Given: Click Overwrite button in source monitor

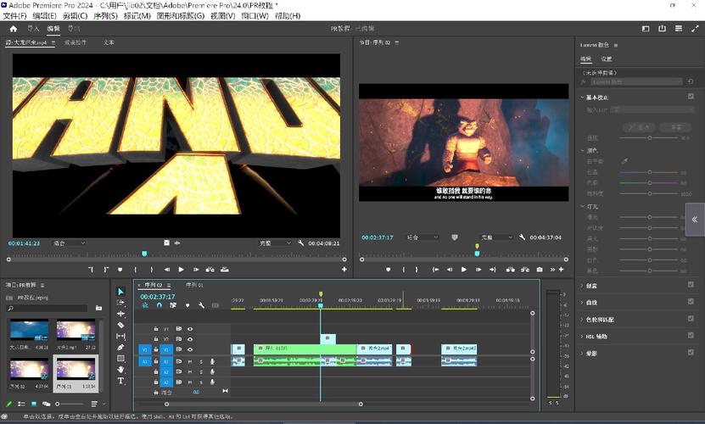Looking at the screenshot, I should (224, 270).
